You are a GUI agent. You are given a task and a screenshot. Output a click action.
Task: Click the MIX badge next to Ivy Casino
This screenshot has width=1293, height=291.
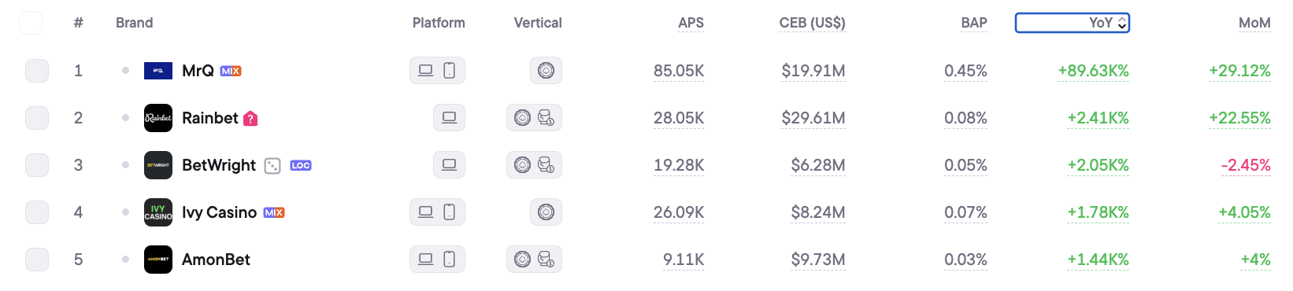274,212
